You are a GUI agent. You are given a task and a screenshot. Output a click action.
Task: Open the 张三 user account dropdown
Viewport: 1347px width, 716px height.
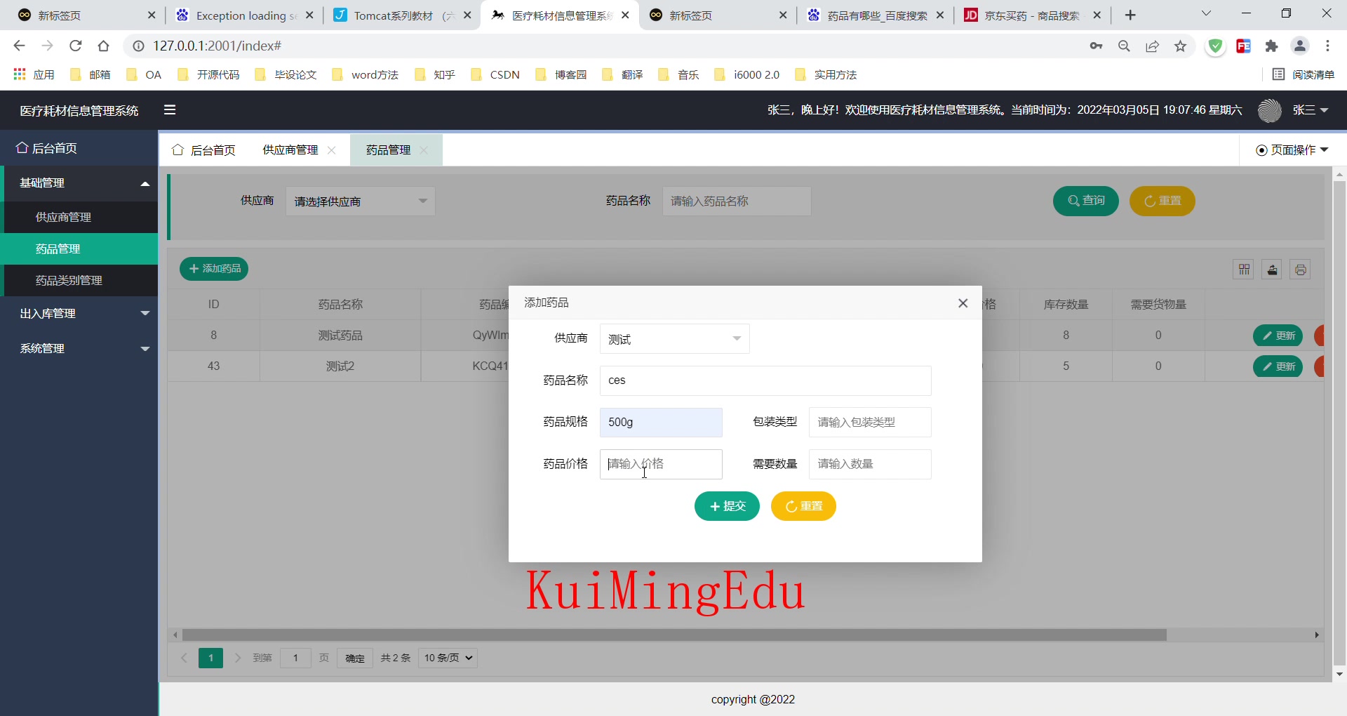(1309, 110)
